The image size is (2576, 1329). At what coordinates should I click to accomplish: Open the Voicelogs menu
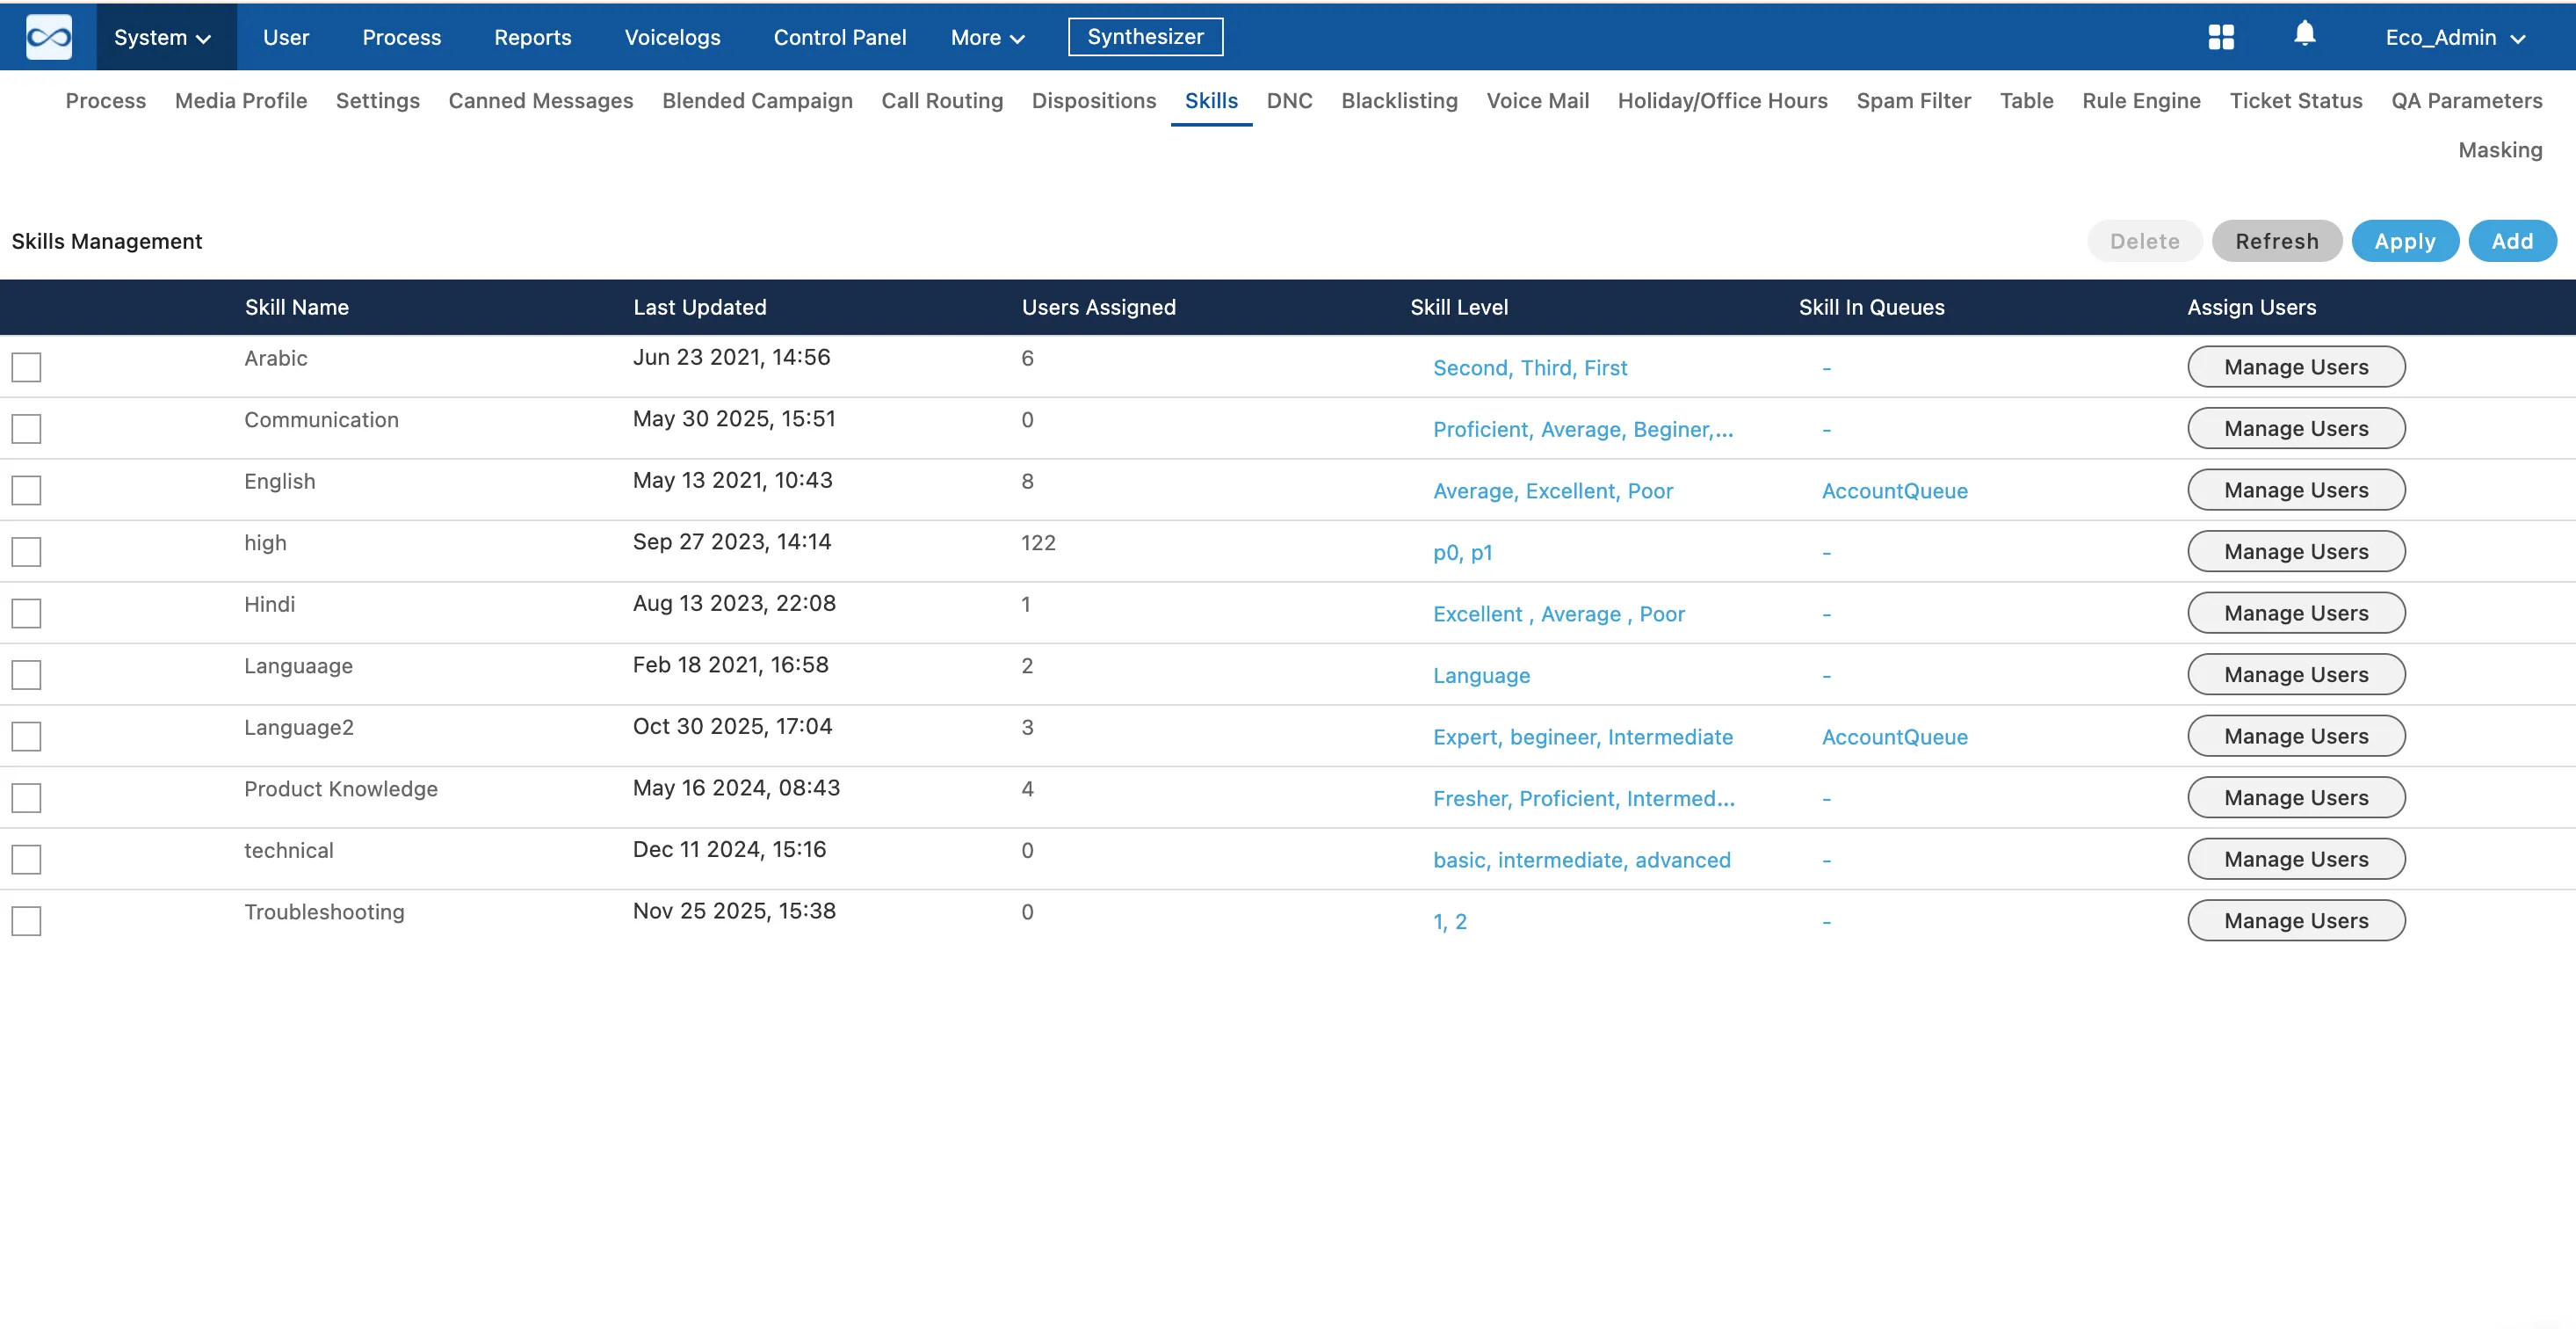point(672,37)
